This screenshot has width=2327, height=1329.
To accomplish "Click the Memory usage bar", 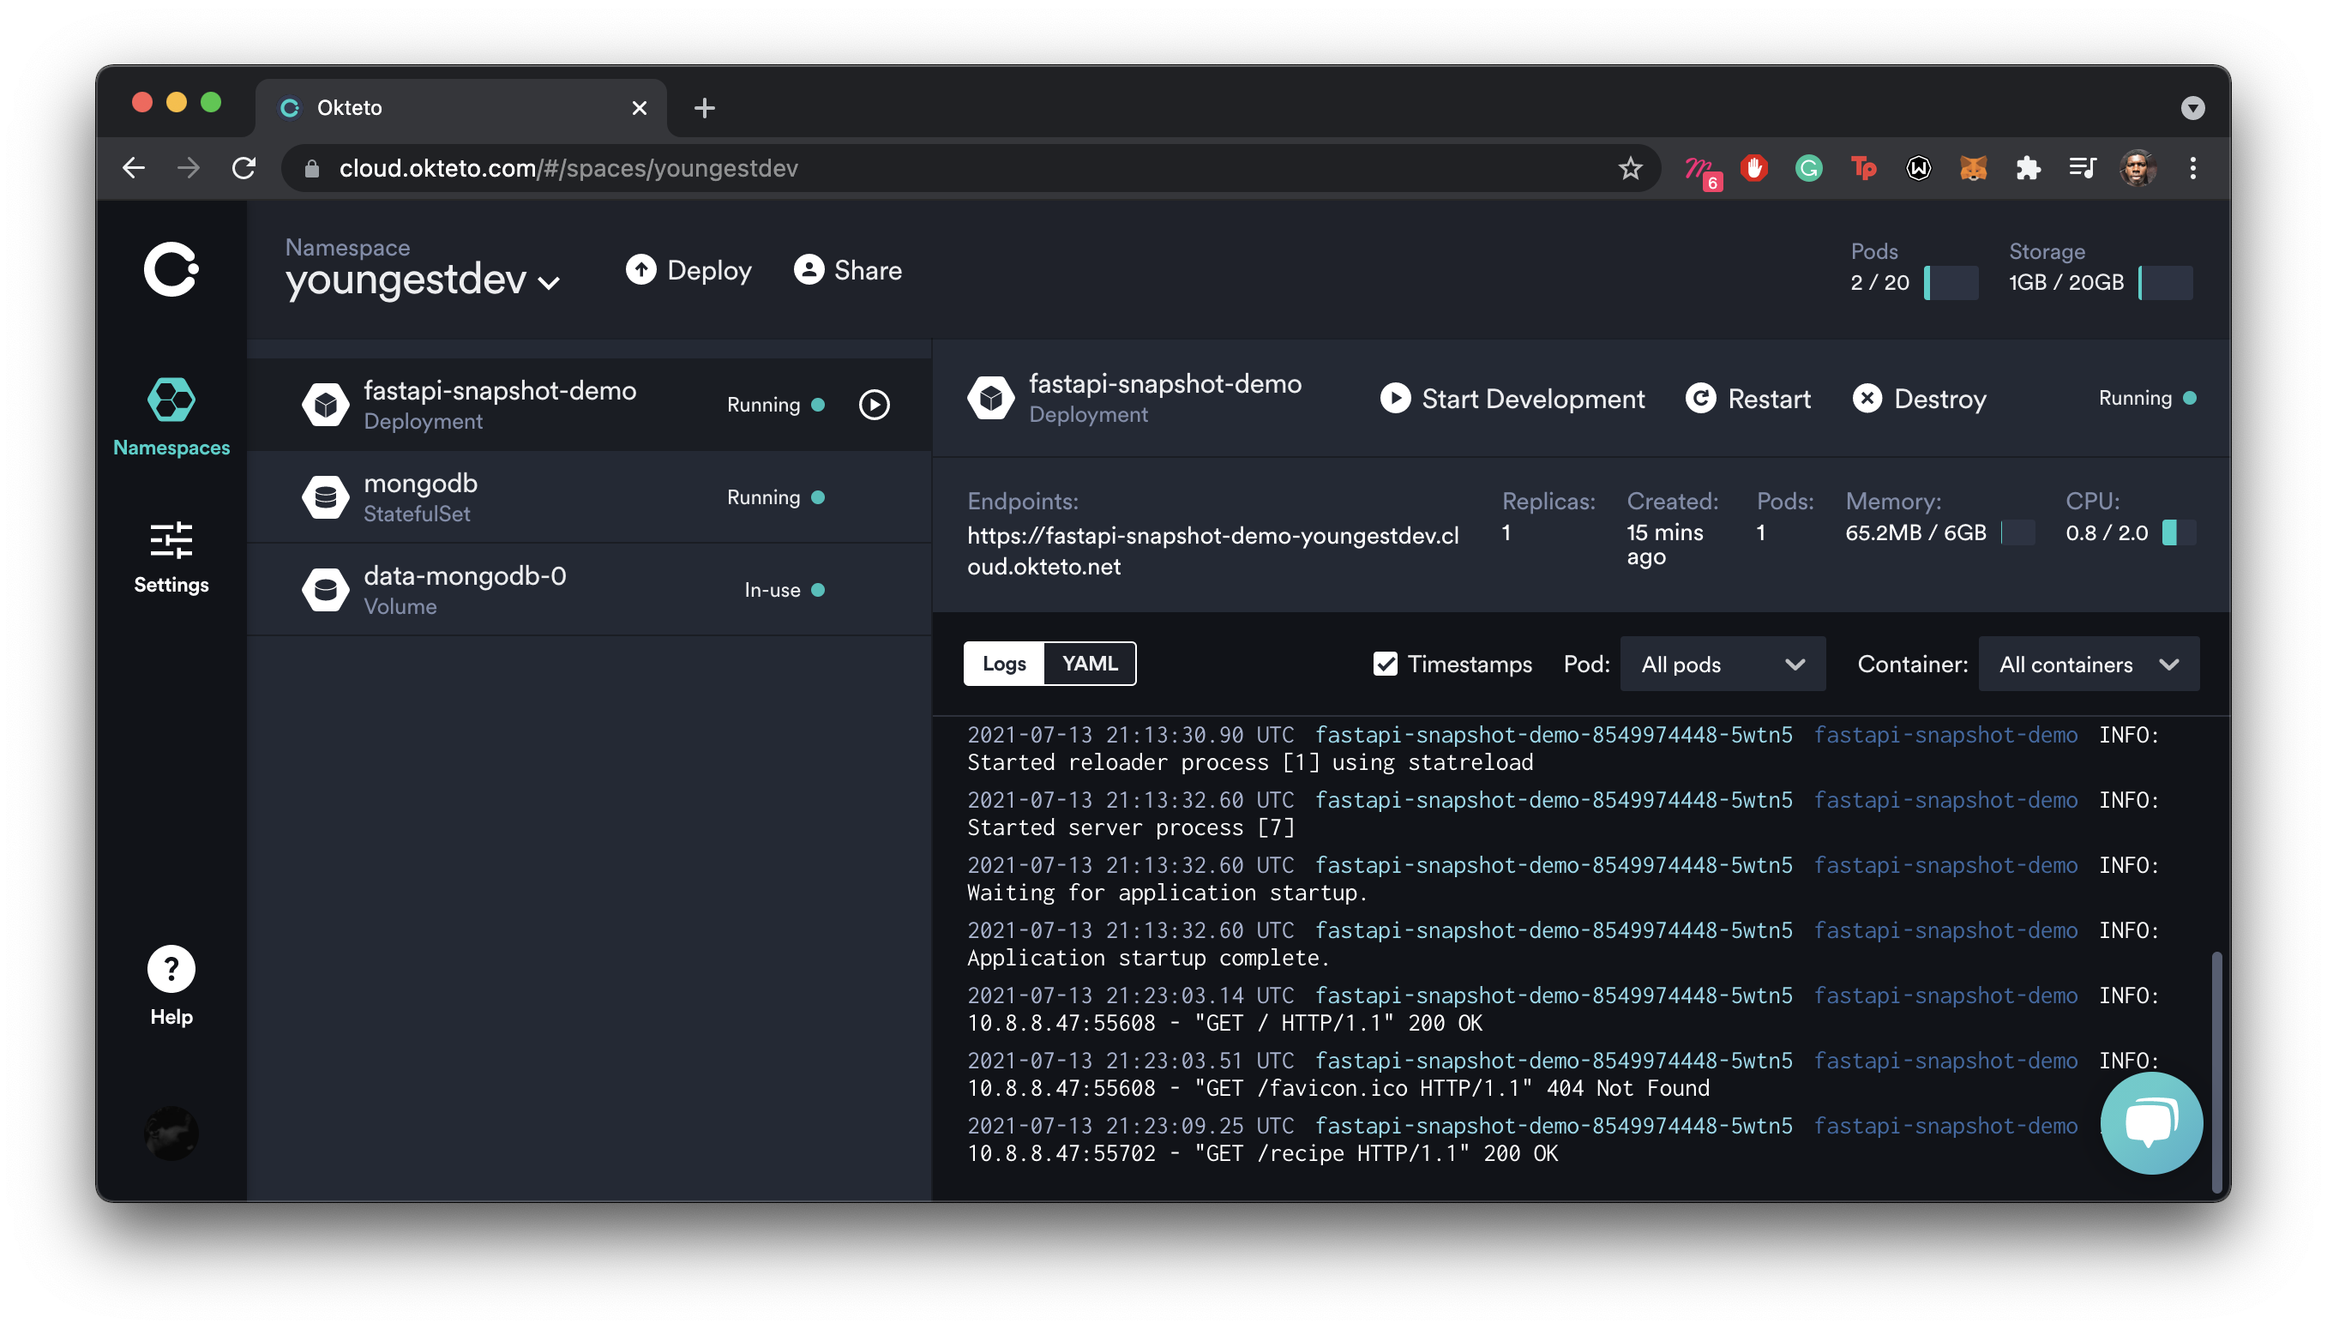I will tap(2017, 533).
